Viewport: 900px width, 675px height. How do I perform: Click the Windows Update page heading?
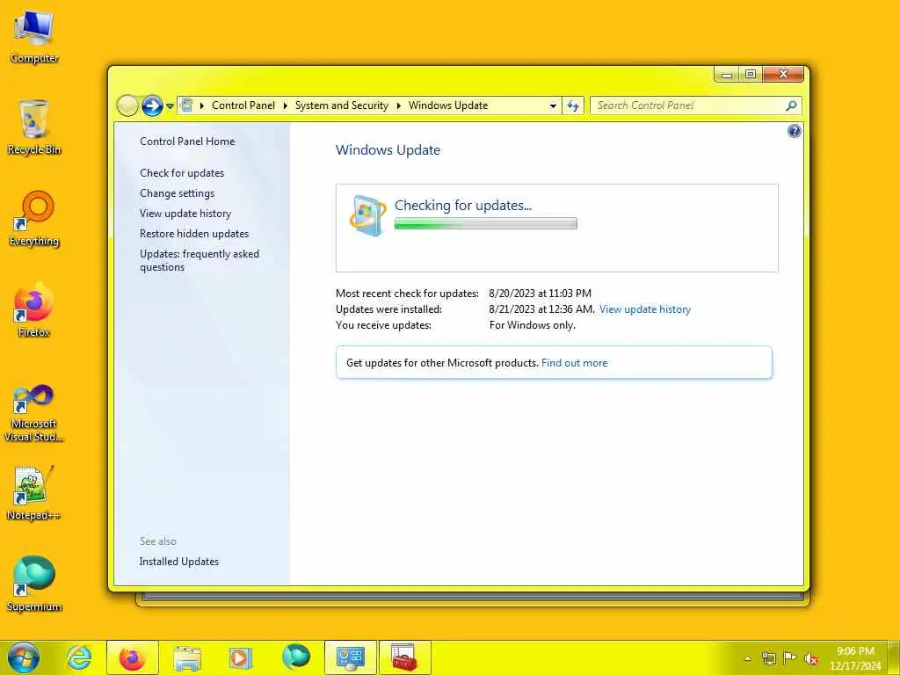388,150
